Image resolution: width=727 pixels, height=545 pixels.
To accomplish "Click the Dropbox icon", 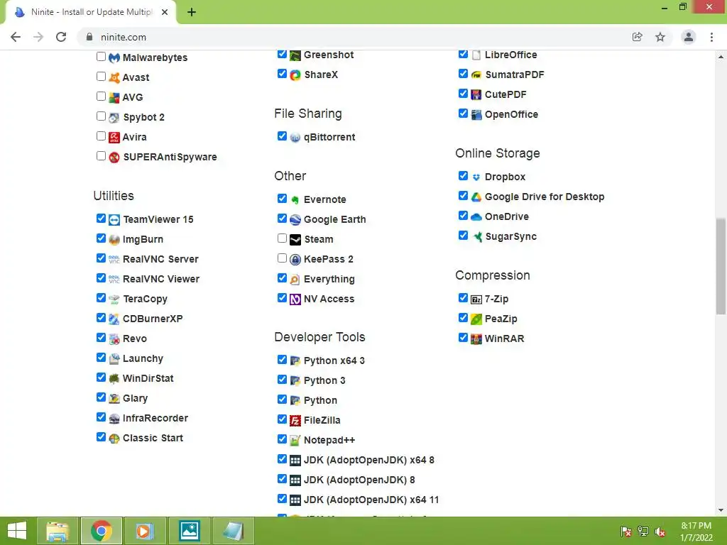I will 476,177.
